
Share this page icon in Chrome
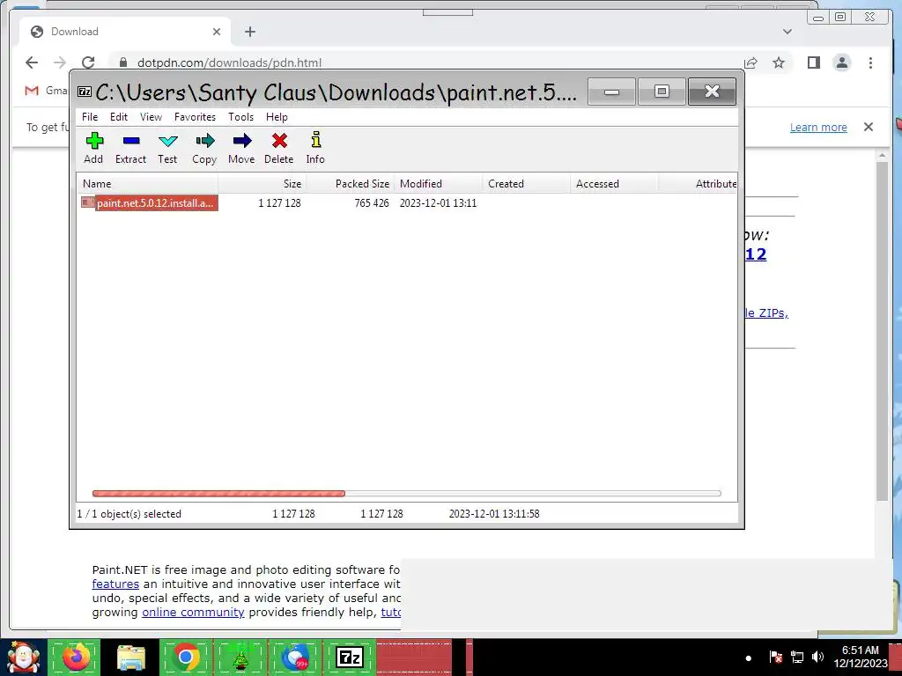(x=750, y=62)
